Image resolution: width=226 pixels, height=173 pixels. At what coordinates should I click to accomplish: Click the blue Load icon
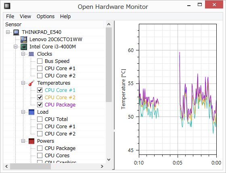[31, 112]
